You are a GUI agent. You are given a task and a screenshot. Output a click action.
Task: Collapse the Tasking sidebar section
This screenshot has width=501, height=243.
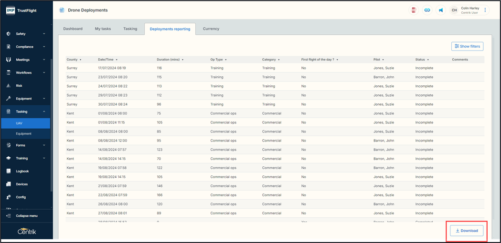(x=44, y=111)
